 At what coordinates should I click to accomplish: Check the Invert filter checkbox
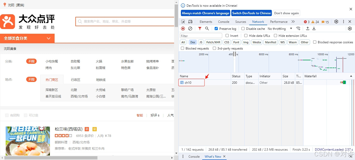pyautogui.click(x=227, y=36)
